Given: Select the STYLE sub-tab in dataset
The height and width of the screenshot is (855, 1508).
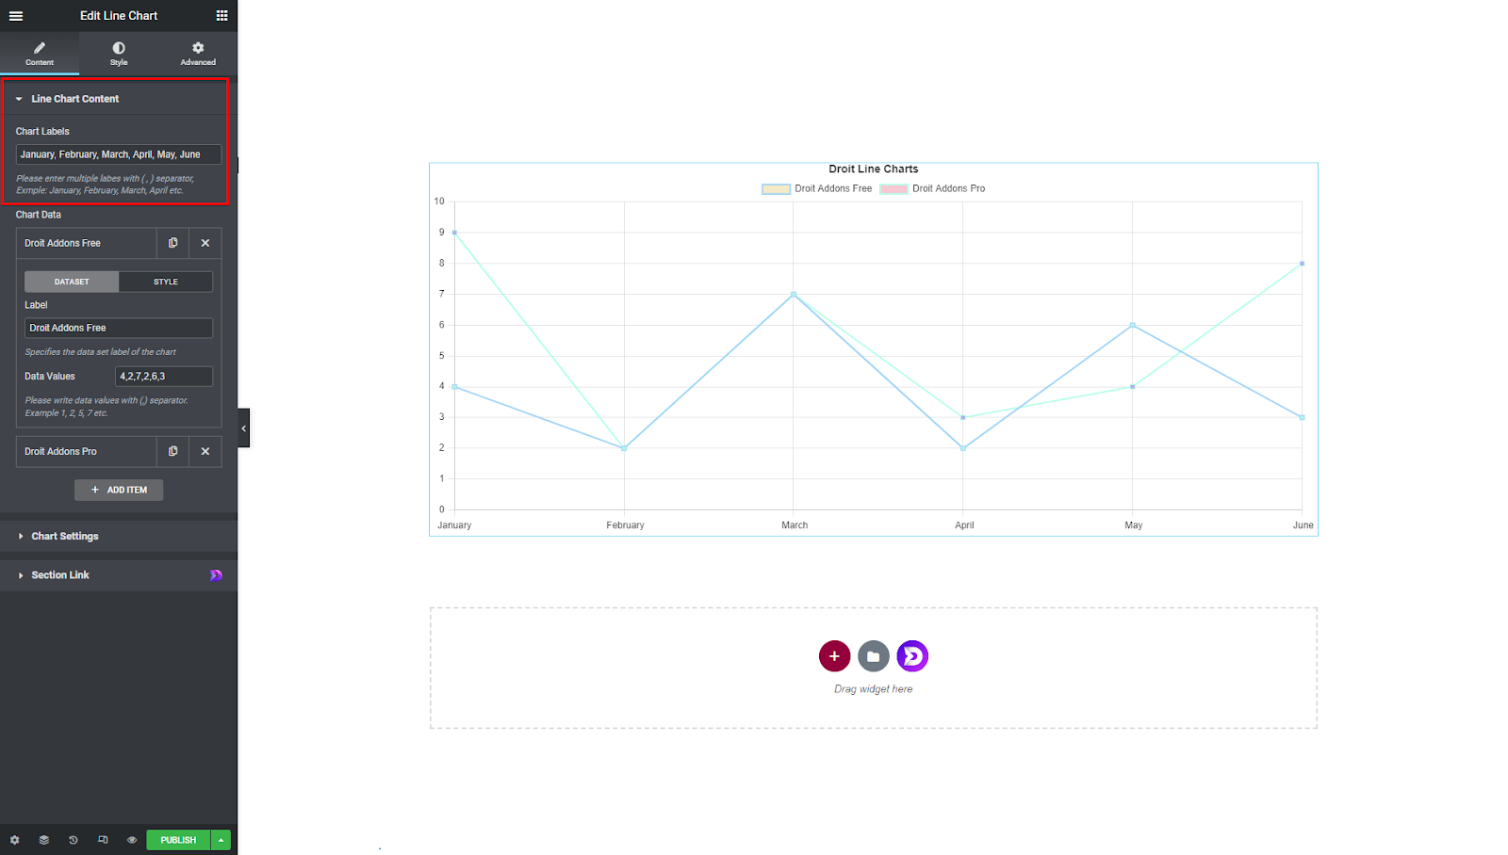Looking at the screenshot, I should (166, 282).
